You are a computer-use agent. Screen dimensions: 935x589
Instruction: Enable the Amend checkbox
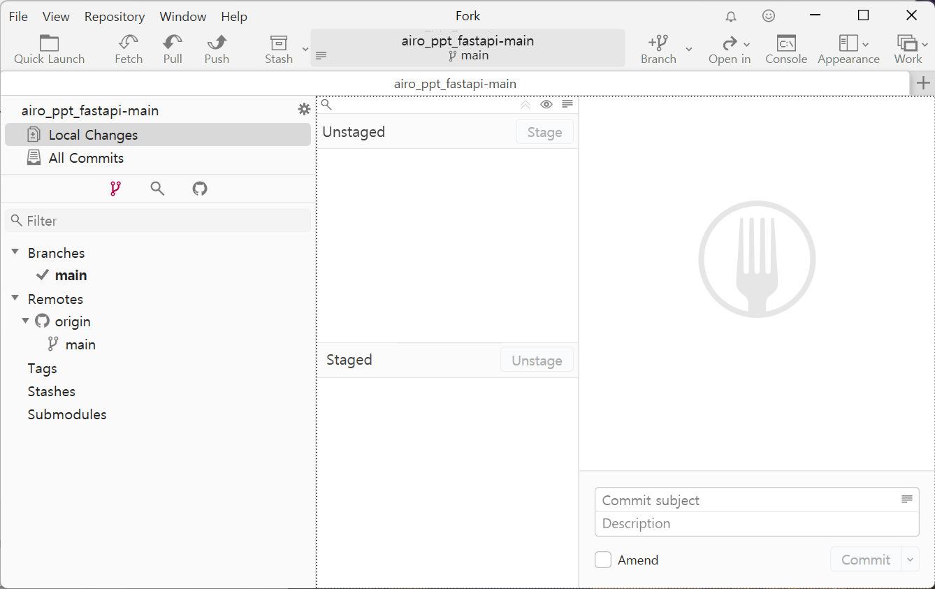click(x=603, y=560)
